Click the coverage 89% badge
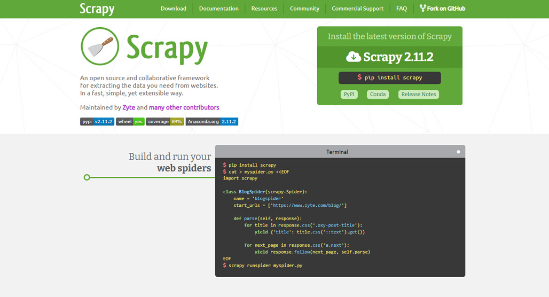 (x=164, y=122)
